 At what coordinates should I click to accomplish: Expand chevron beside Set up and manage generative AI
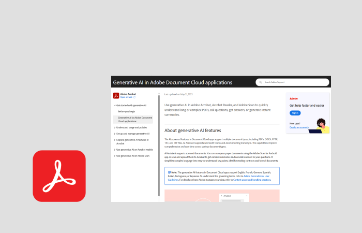[x=114, y=134]
